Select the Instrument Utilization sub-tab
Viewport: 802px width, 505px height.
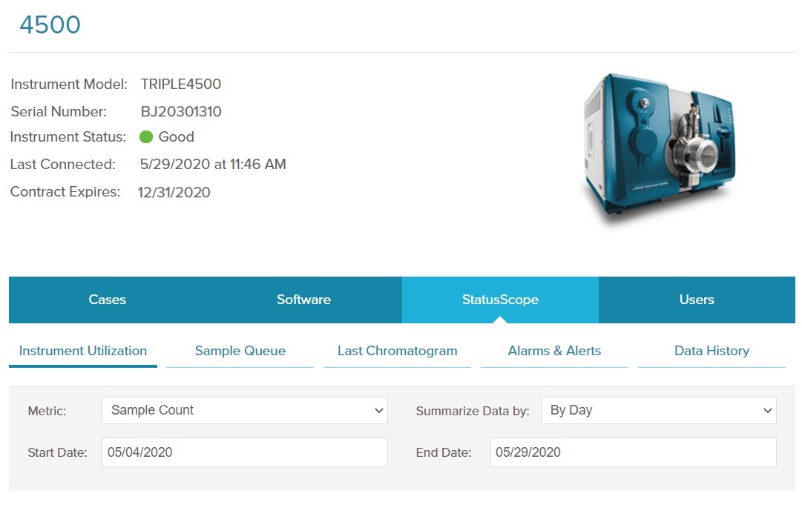[x=83, y=351]
